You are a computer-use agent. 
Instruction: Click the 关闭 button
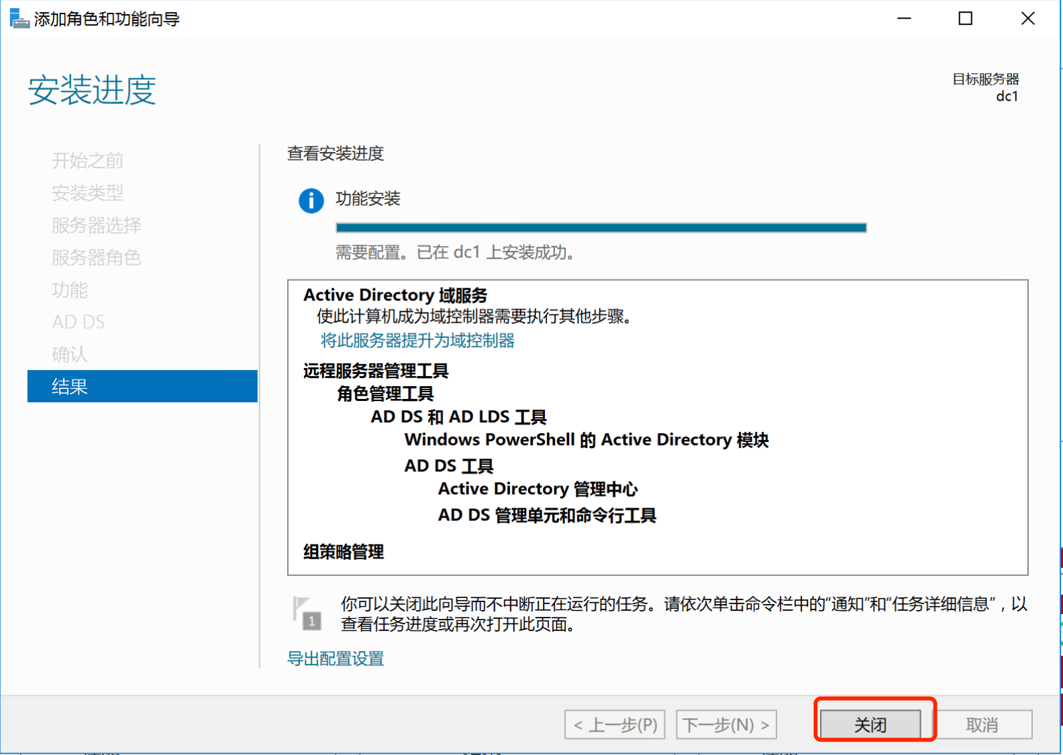[870, 724]
